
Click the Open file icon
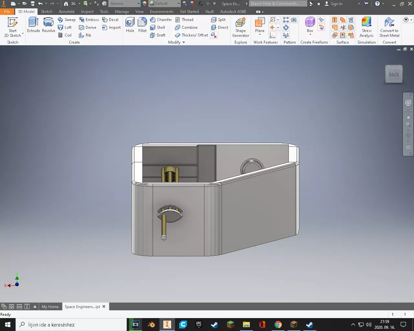point(25,4)
